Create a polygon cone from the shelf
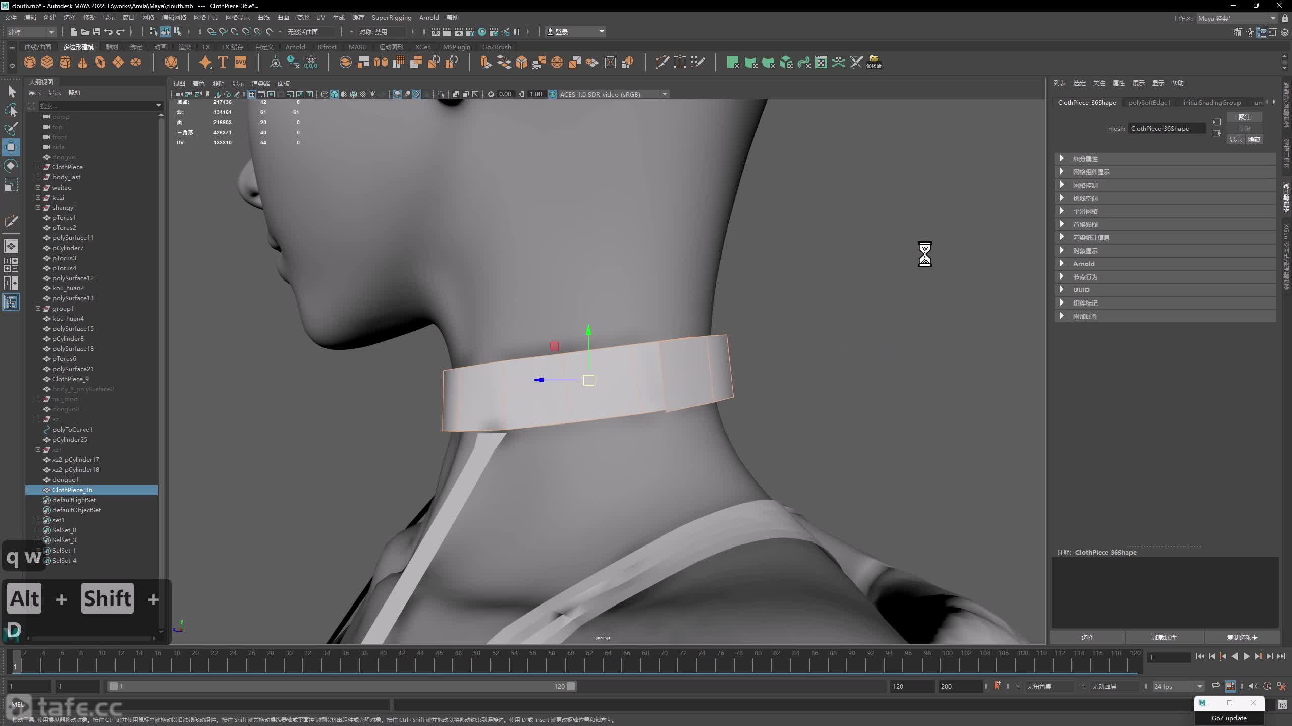 coord(83,62)
